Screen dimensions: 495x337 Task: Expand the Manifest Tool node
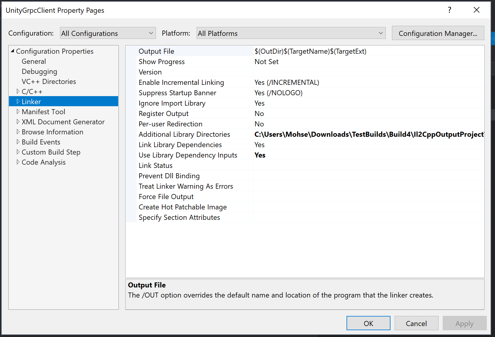[18, 112]
